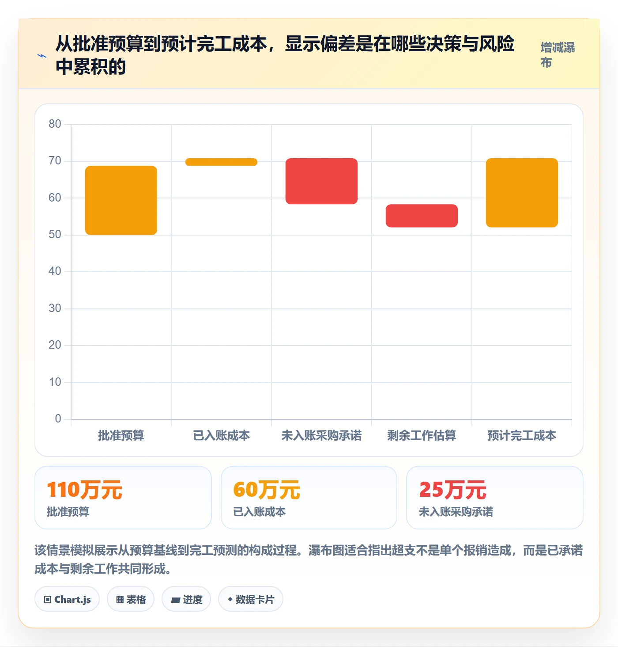Click the 未入账采购承诺 x-axis label
The image size is (618, 647).
pos(321,435)
